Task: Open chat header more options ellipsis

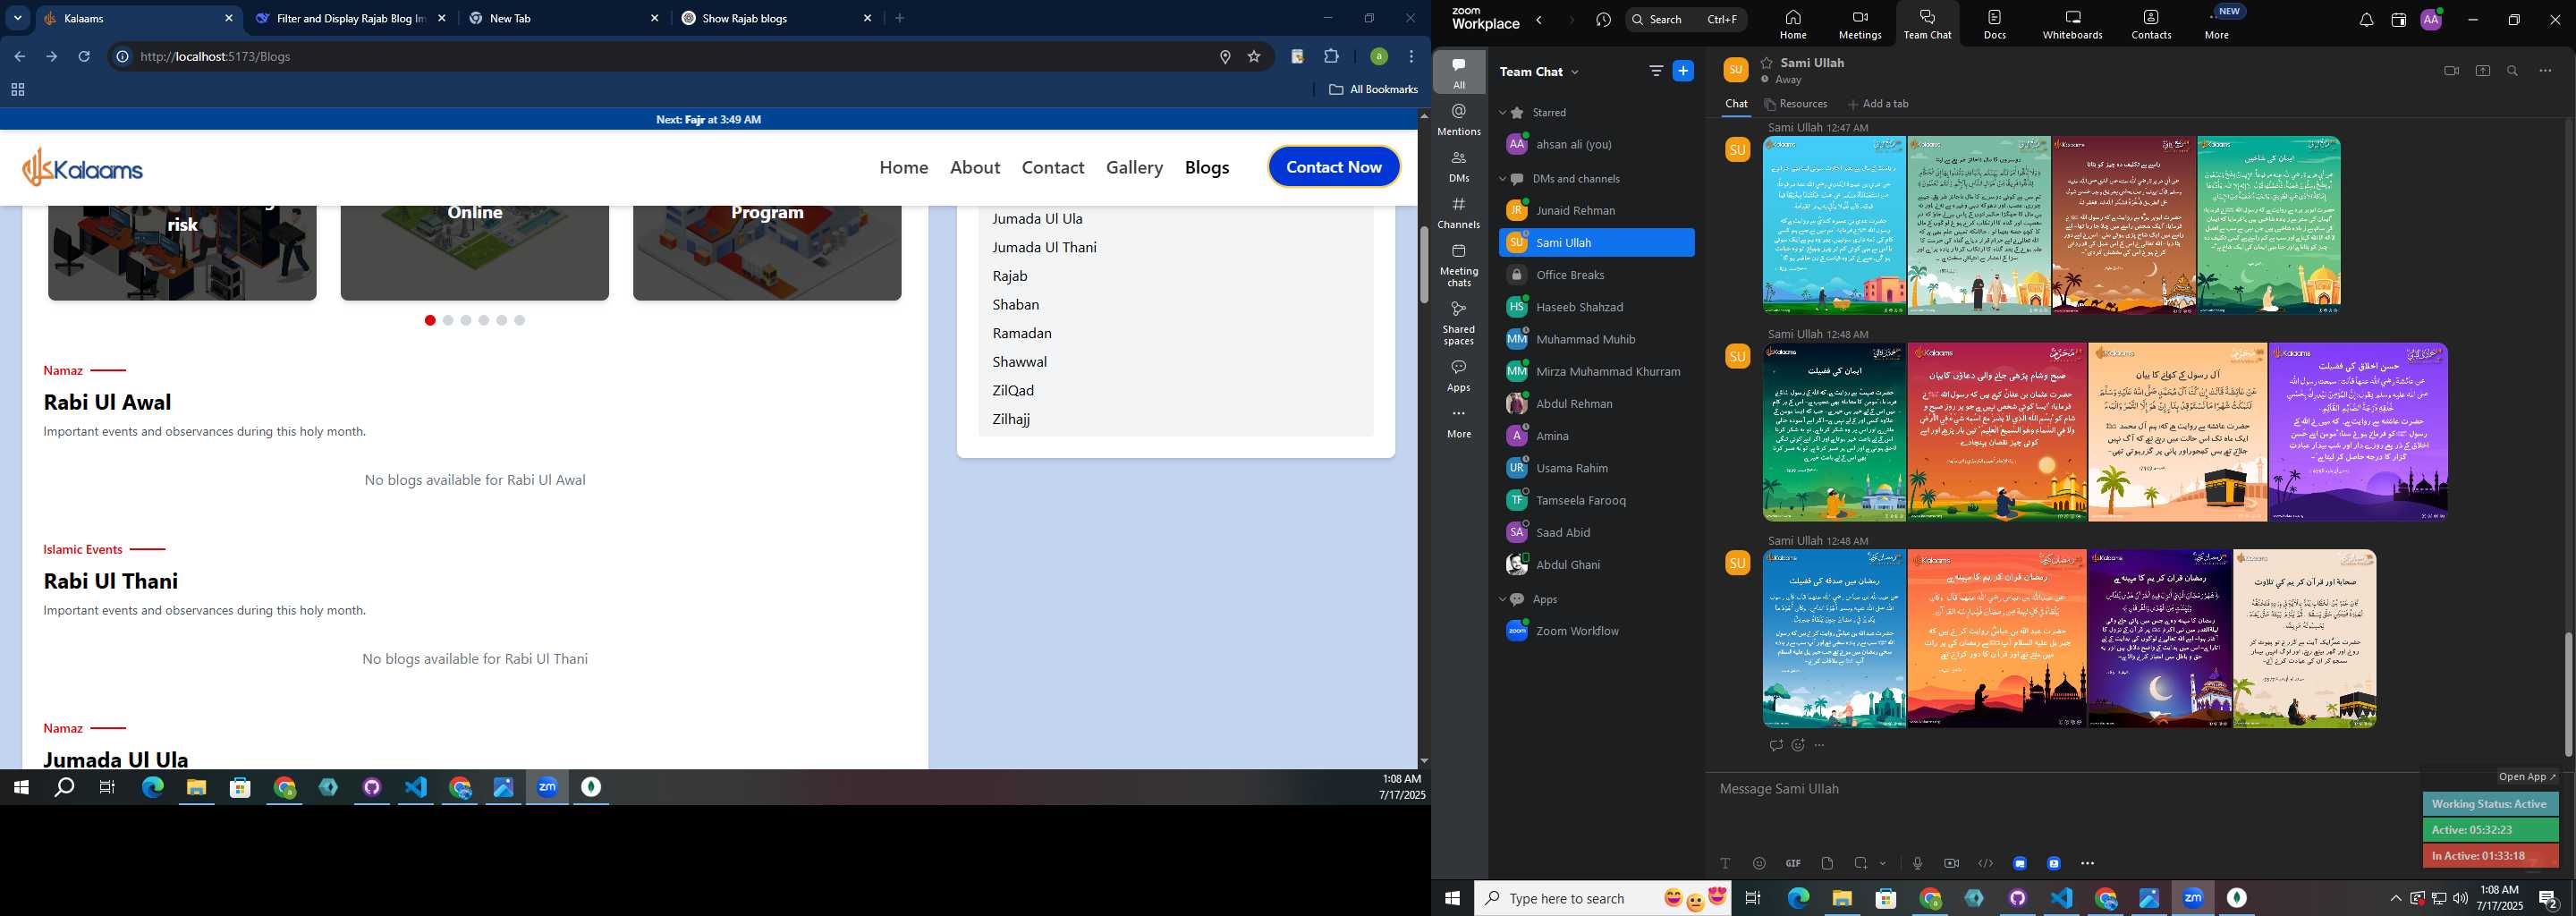Action: pos(2545,71)
